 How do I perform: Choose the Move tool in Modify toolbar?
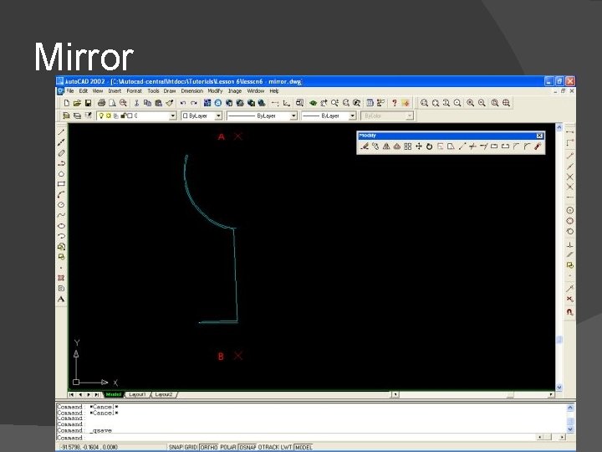(419, 146)
